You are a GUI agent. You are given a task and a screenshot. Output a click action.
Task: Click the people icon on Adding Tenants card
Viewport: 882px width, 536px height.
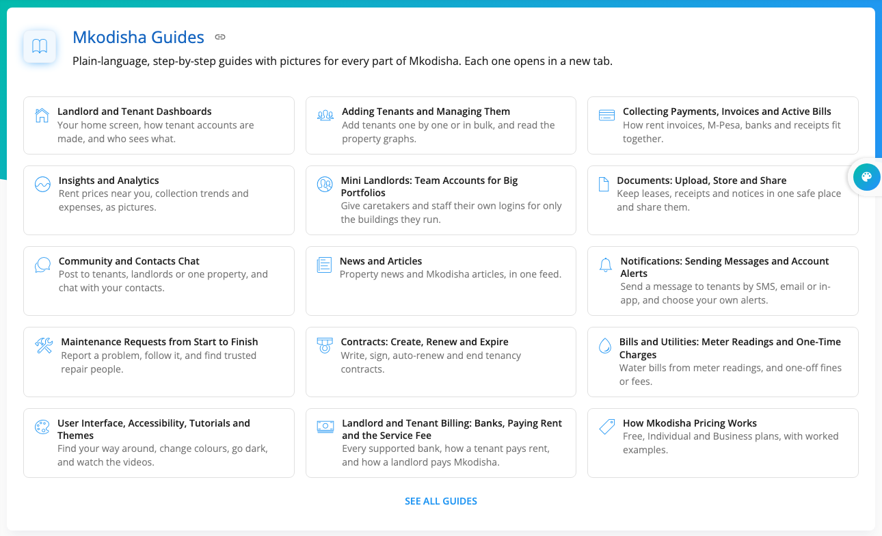(325, 116)
